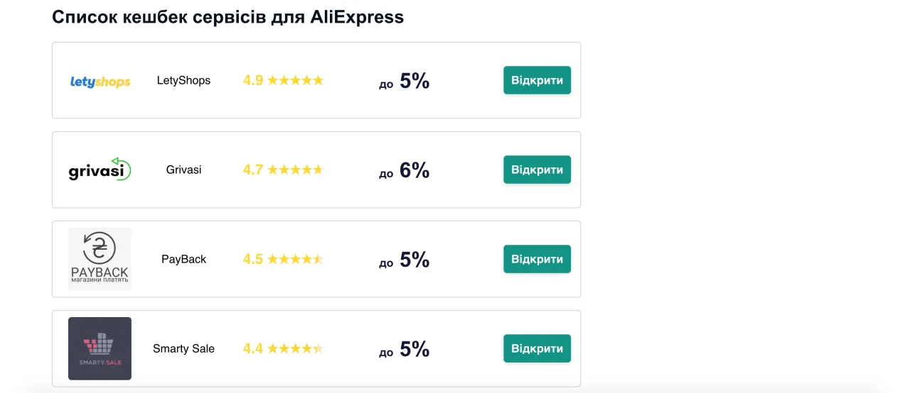
Task: Hit Відкрити in the Smarty Sale row
Action: [x=537, y=348]
